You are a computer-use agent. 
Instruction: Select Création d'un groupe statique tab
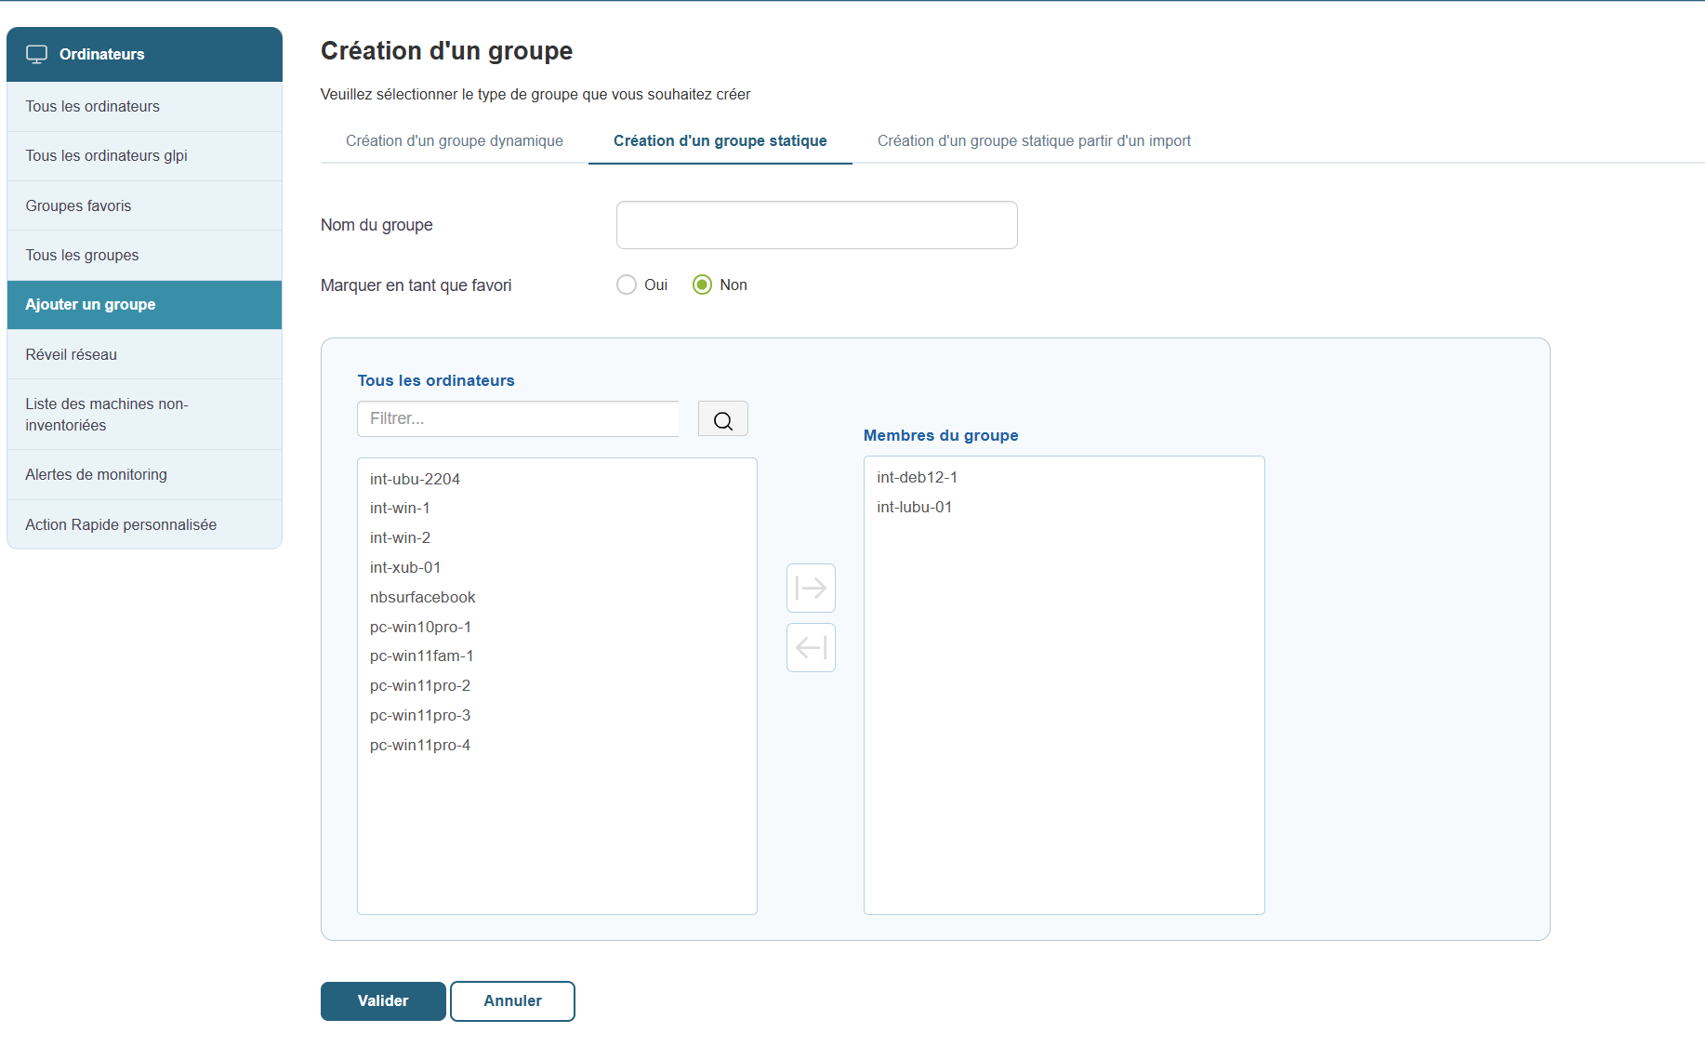coord(720,140)
